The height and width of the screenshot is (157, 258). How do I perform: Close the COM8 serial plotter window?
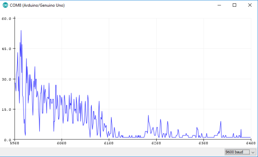tap(250, 5)
